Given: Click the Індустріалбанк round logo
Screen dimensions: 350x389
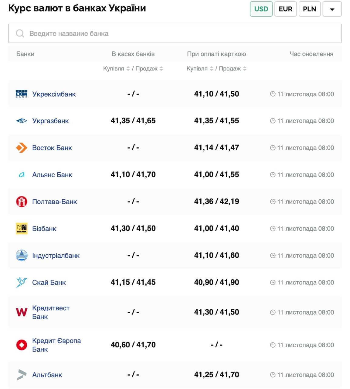Looking at the screenshot, I should click(22, 255).
